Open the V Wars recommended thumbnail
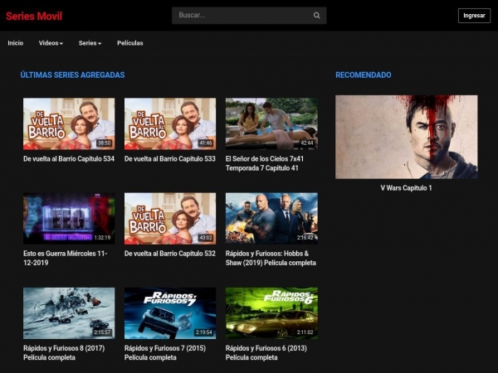This screenshot has width=498, height=373. pyautogui.click(x=406, y=137)
